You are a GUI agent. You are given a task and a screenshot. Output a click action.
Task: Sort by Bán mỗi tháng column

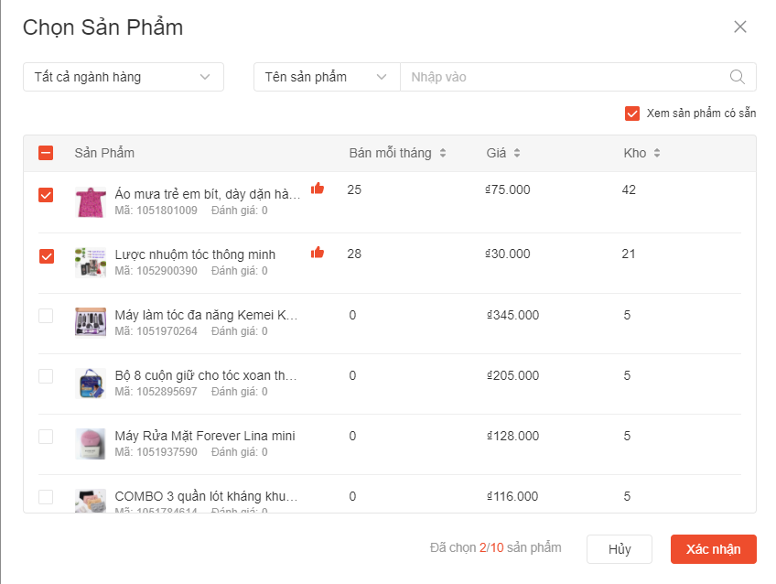click(443, 153)
